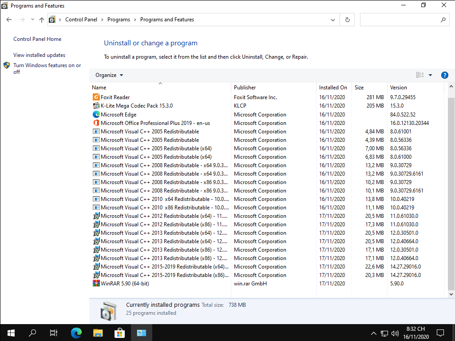Image resolution: width=455 pixels, height=341 pixels.
Task: Open the Windows Start menu
Action: (11, 333)
